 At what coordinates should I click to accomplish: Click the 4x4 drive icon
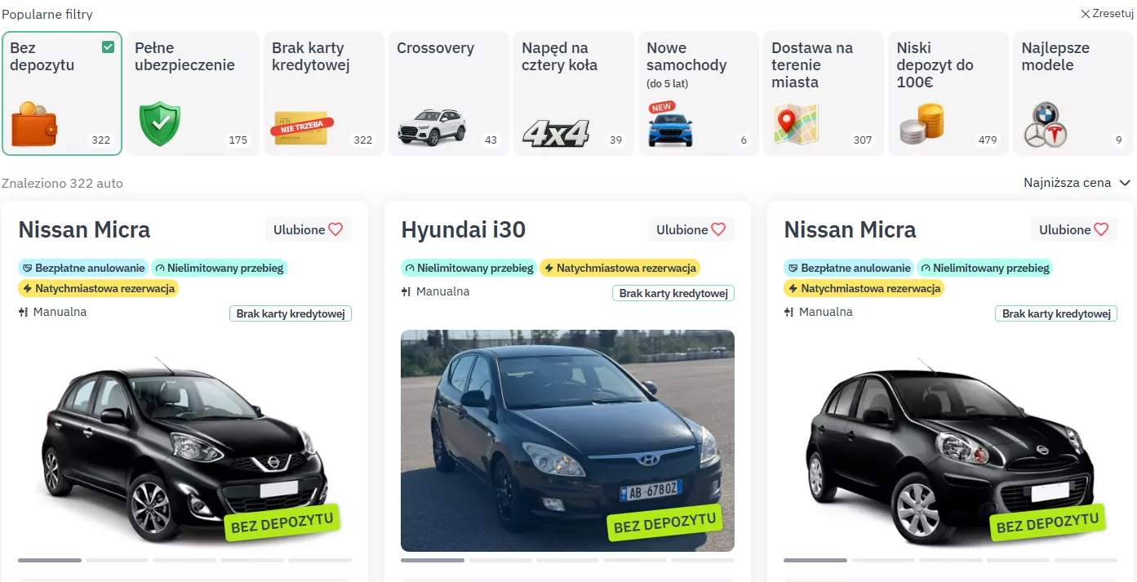(x=556, y=133)
